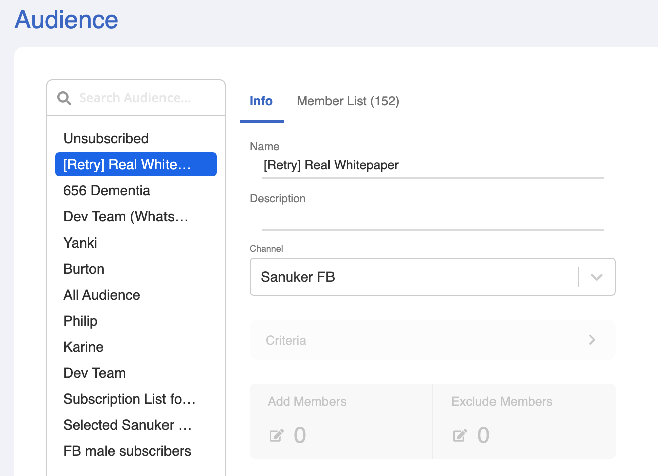This screenshot has height=476, width=658.
Task: Click the Add Members edit icon
Action: tap(276, 435)
